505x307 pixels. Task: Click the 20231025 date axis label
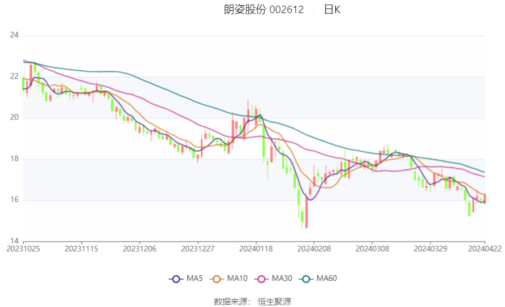click(x=23, y=249)
